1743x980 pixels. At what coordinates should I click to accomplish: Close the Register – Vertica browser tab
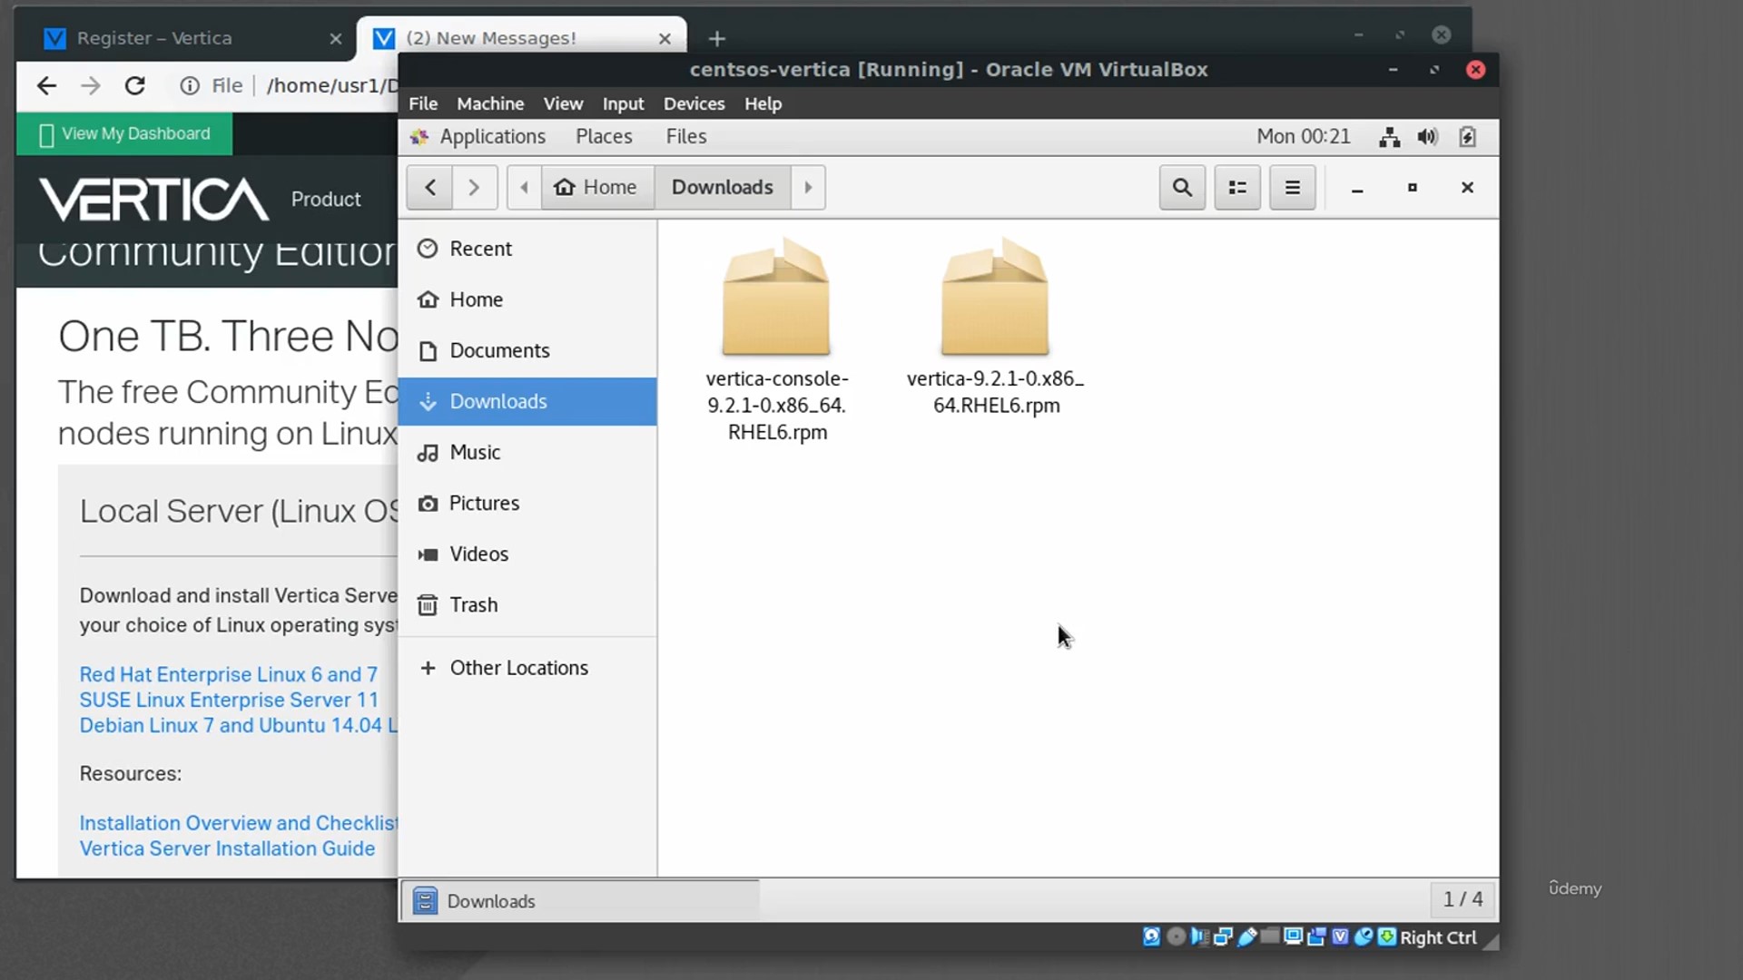click(335, 38)
